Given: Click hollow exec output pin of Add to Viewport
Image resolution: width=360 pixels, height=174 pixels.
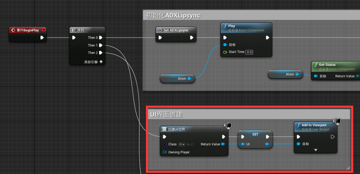Looking at the screenshot, I should coord(333,137).
